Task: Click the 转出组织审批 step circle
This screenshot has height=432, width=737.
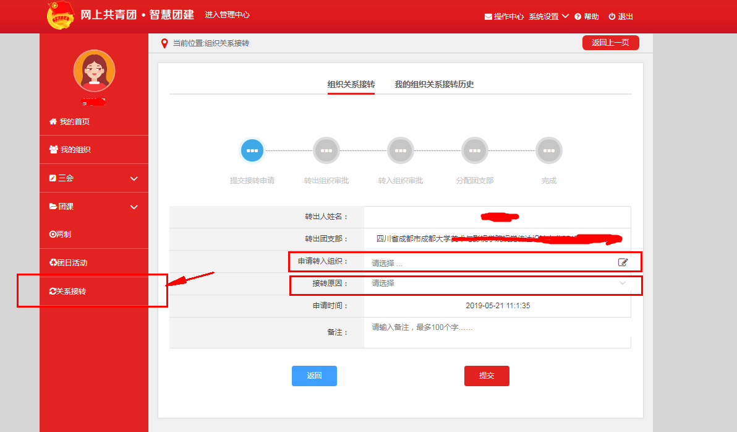Action: pyautogui.click(x=326, y=150)
